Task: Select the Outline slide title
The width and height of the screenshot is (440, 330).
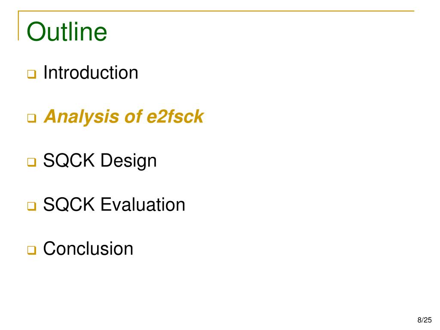Action: 67,32
